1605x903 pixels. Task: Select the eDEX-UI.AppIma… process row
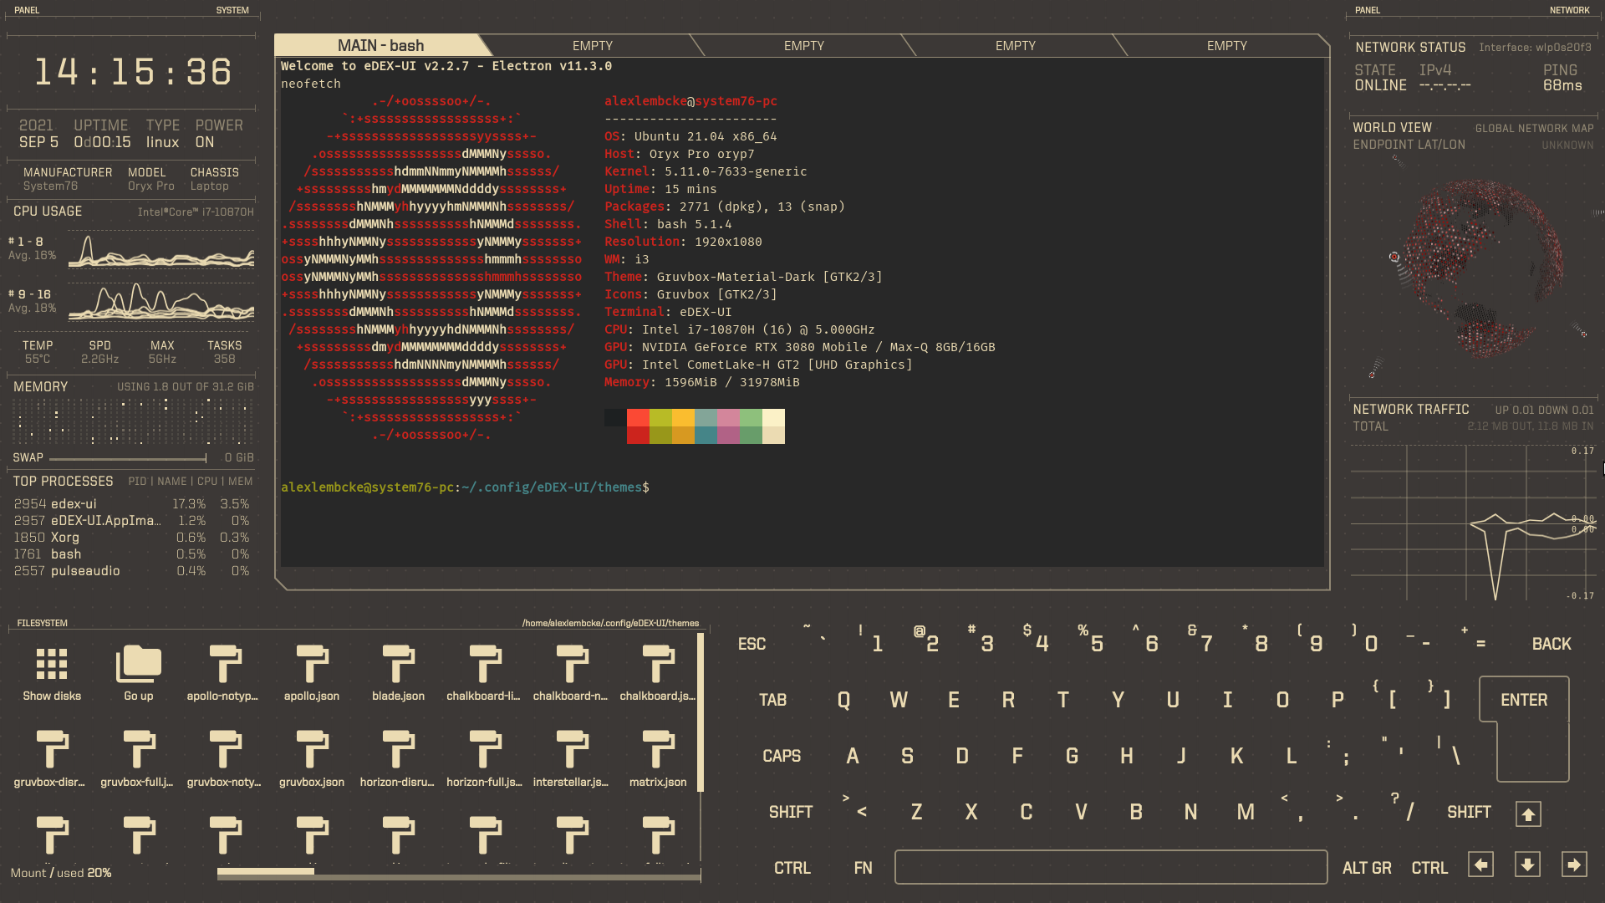(131, 521)
